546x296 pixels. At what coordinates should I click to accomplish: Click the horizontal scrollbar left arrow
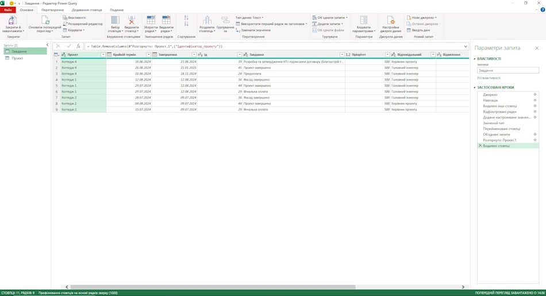67,287
